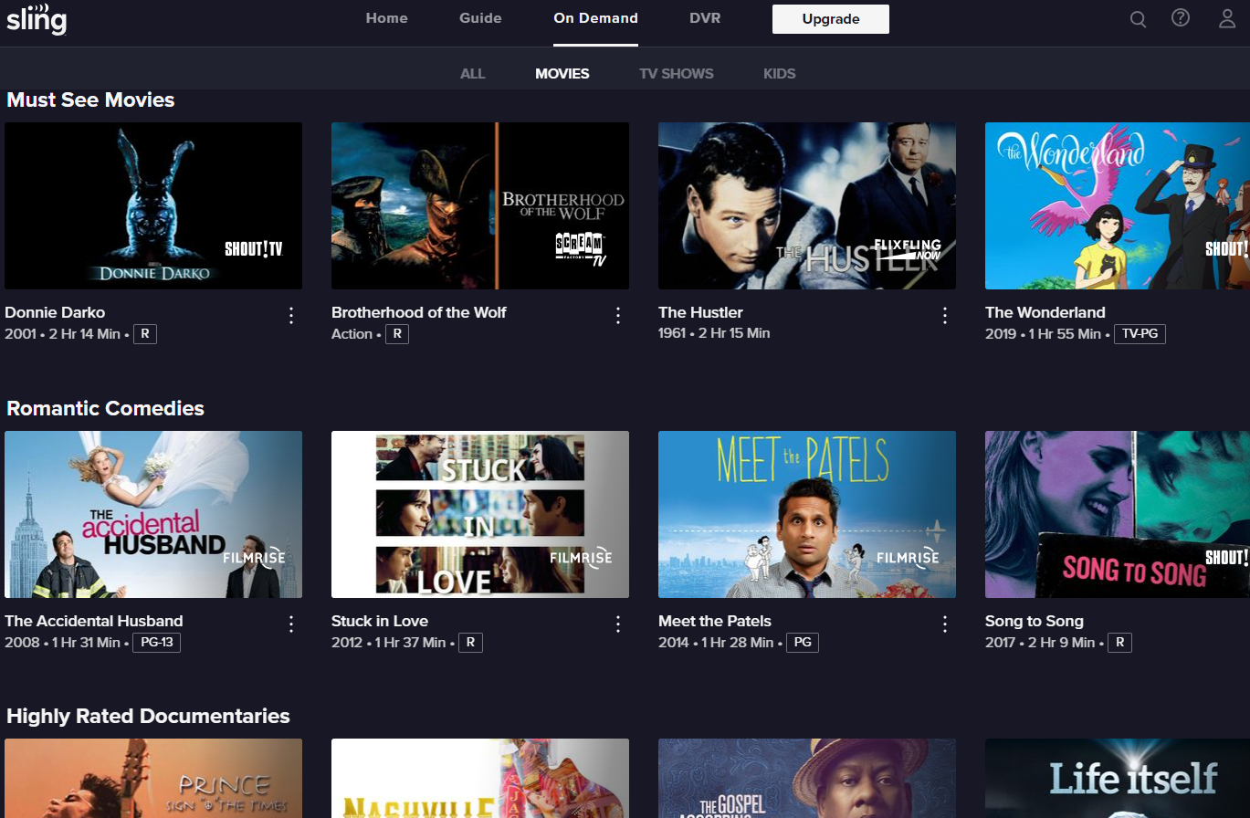Open The Wonderland poster thumbnail

click(1118, 206)
